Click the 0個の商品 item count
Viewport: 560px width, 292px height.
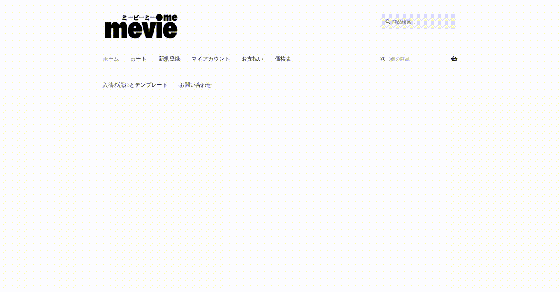click(399, 59)
